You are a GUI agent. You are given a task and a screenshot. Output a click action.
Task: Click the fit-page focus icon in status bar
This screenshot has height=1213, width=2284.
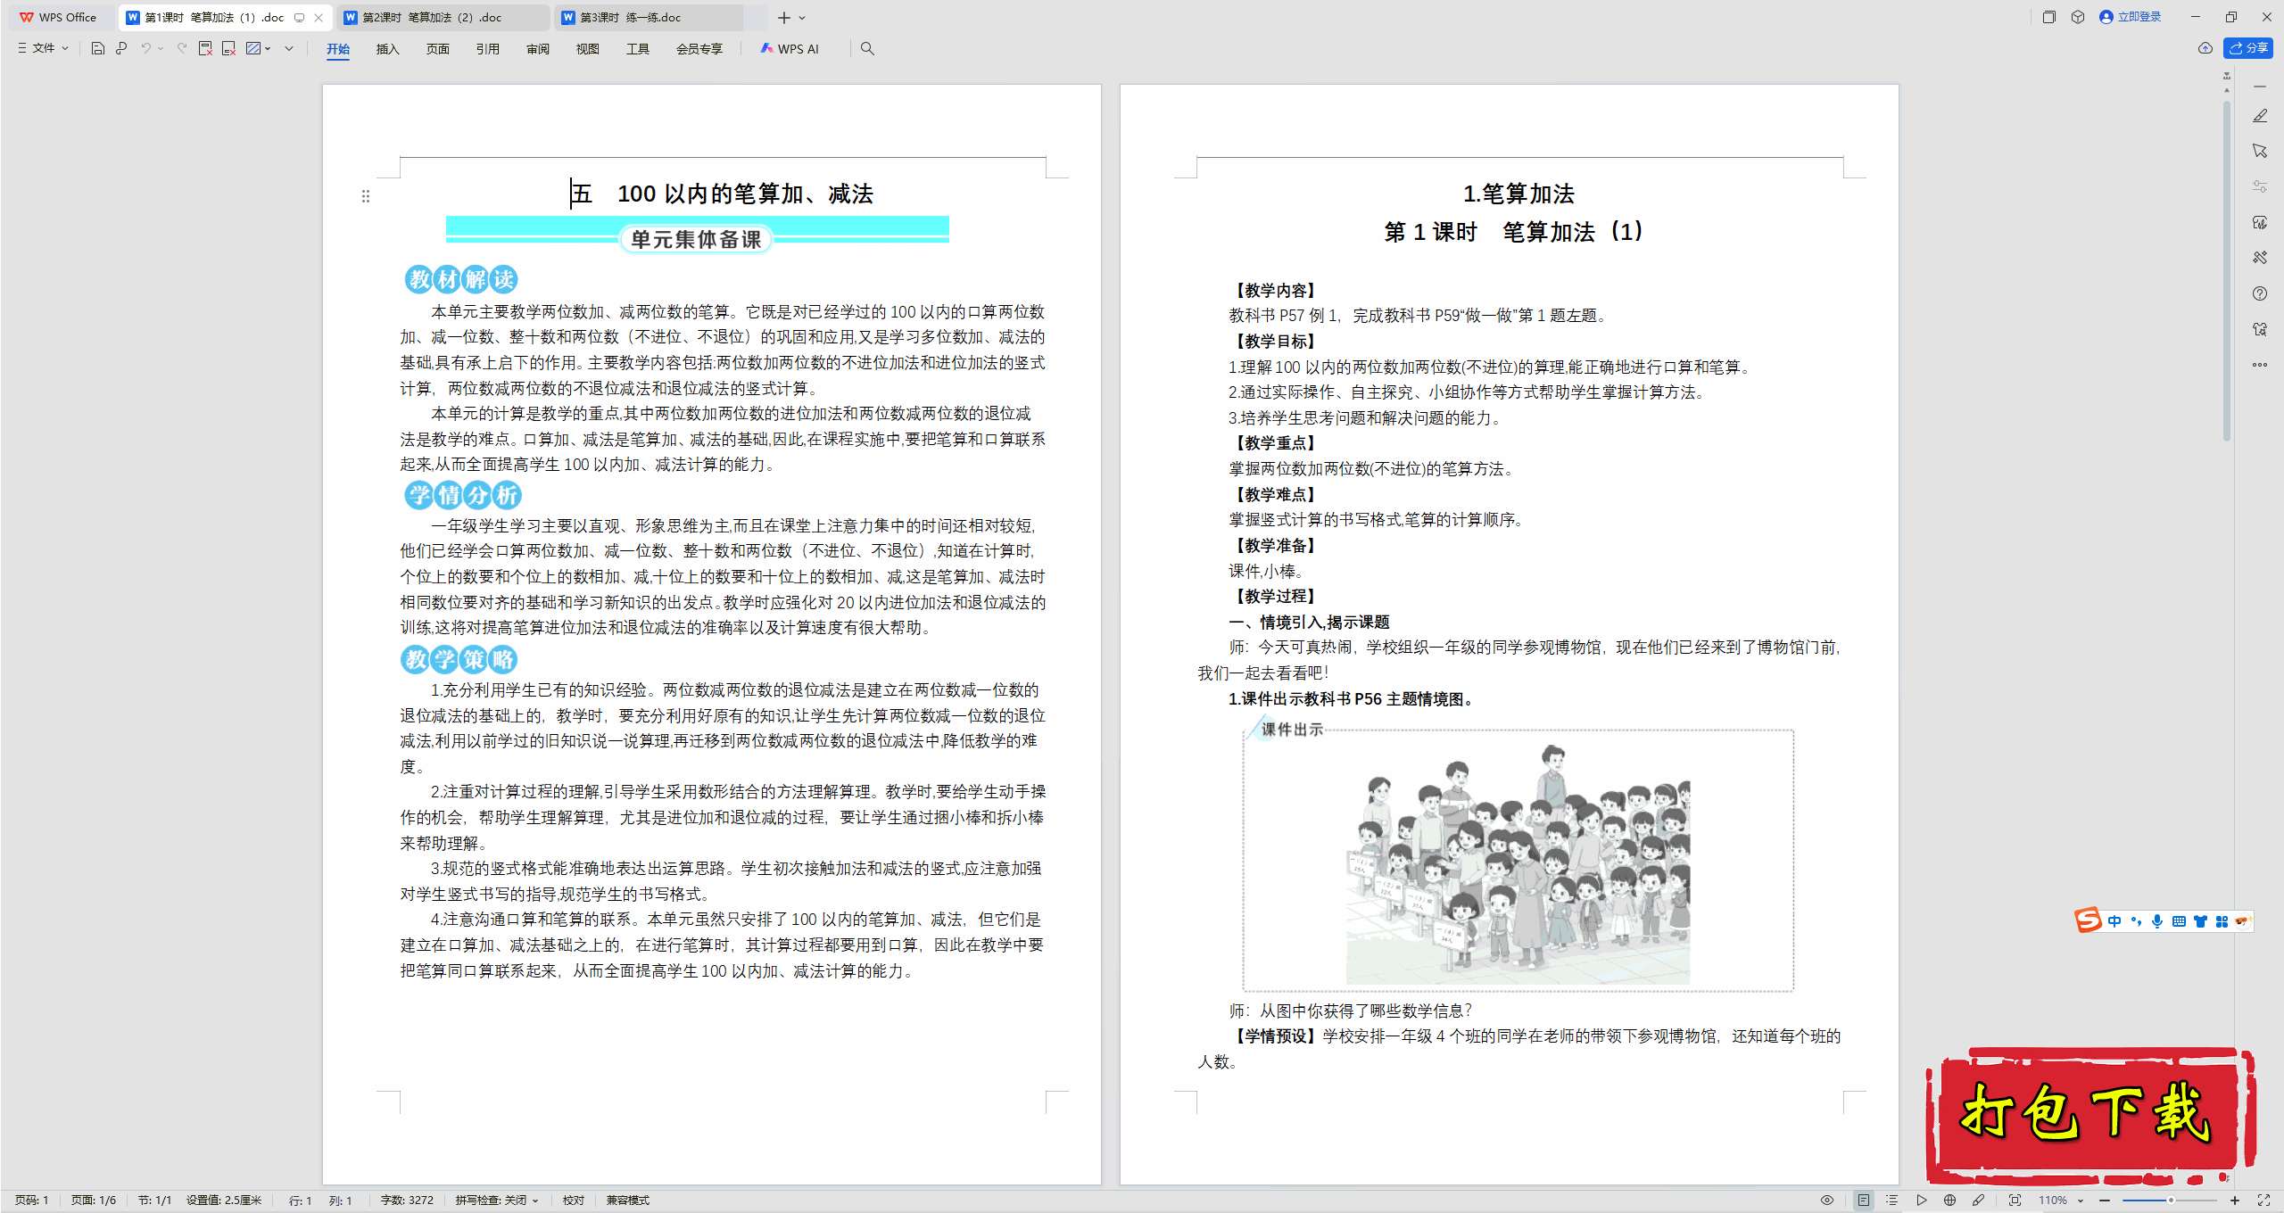click(2015, 1201)
